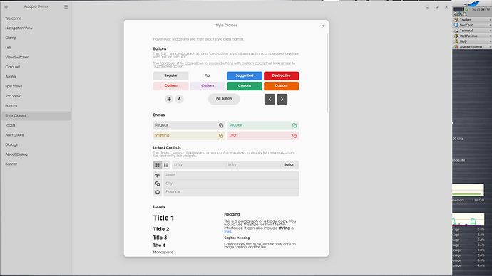This screenshot has height=276, width=492.
Task: Click the orange Custom button
Action: [x=281, y=86]
